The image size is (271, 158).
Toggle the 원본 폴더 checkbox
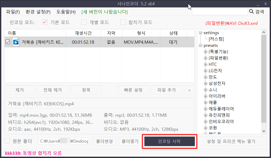pos(7,141)
